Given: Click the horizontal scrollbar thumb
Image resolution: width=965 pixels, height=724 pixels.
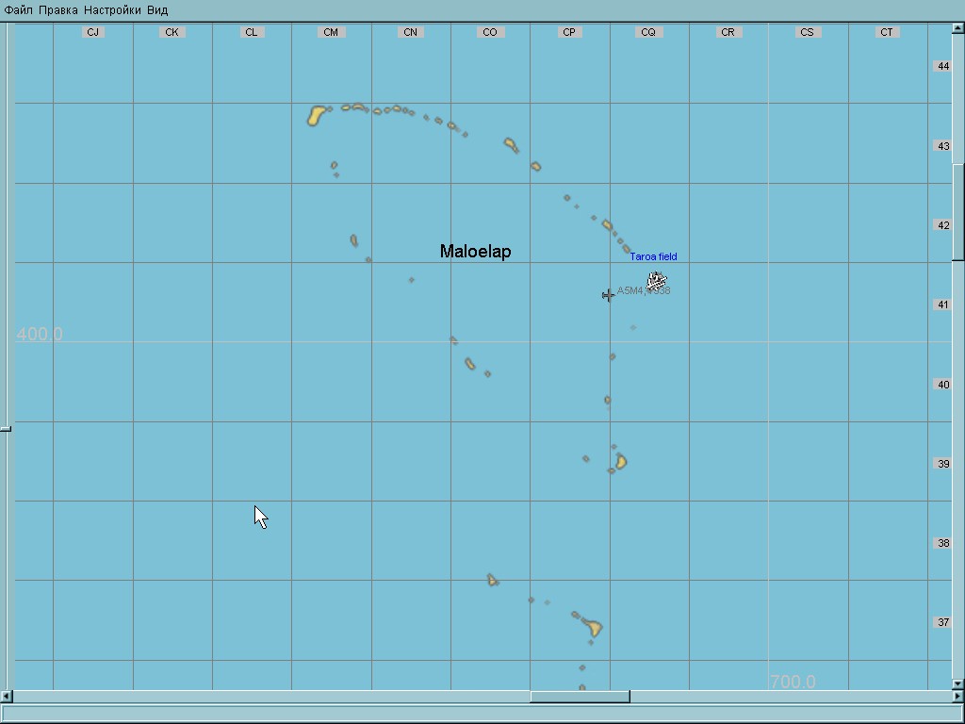Looking at the screenshot, I should [580, 697].
